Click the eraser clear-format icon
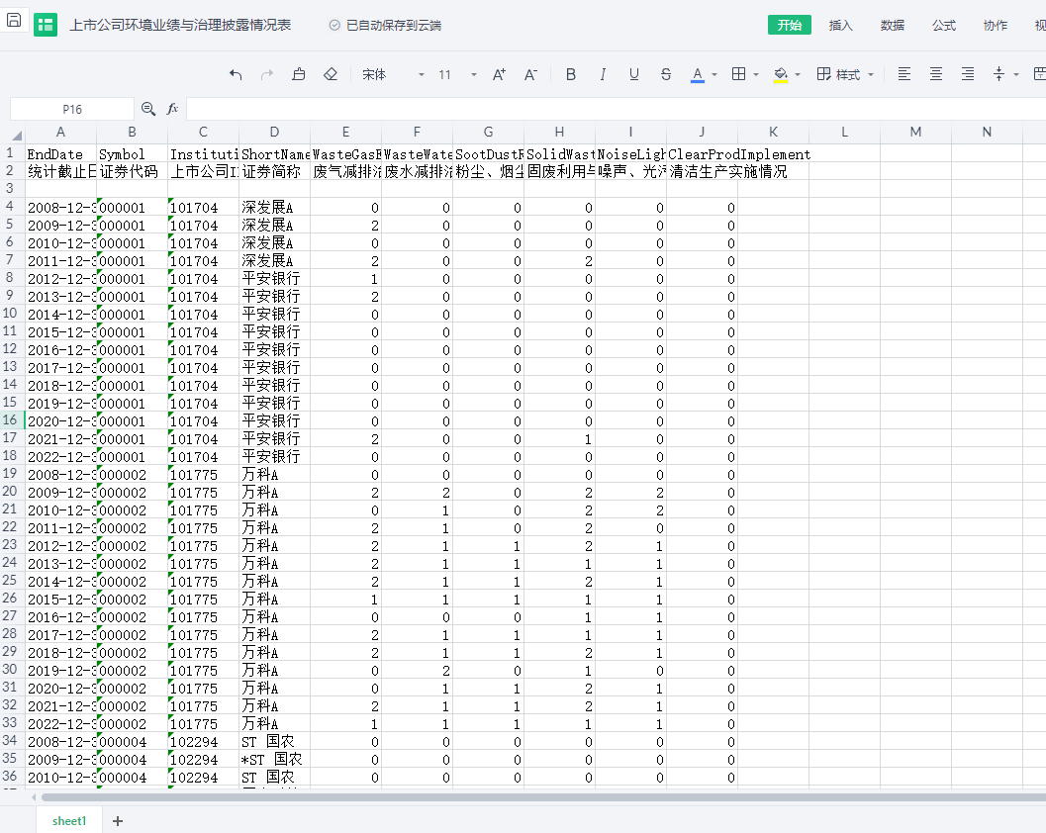The image size is (1046, 833). click(331, 74)
